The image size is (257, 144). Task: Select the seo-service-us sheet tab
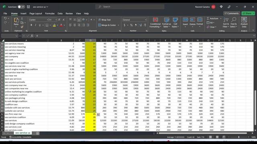pyautogui.click(x=23, y=133)
